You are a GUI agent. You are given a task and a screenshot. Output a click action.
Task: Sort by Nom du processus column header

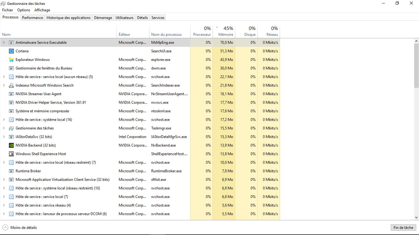(170, 32)
